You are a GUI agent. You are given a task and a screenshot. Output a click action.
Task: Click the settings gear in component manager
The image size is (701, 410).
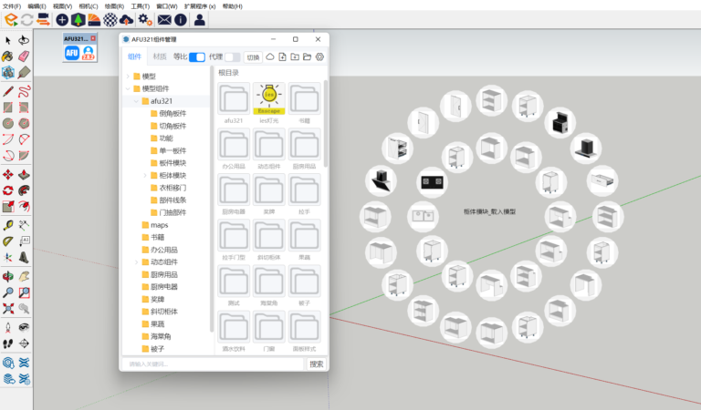tap(319, 56)
